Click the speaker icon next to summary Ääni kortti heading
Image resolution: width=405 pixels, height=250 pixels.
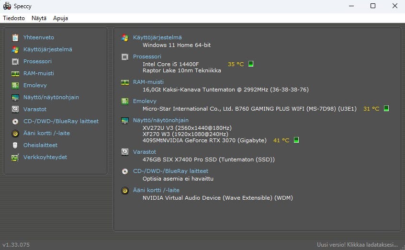(125, 191)
